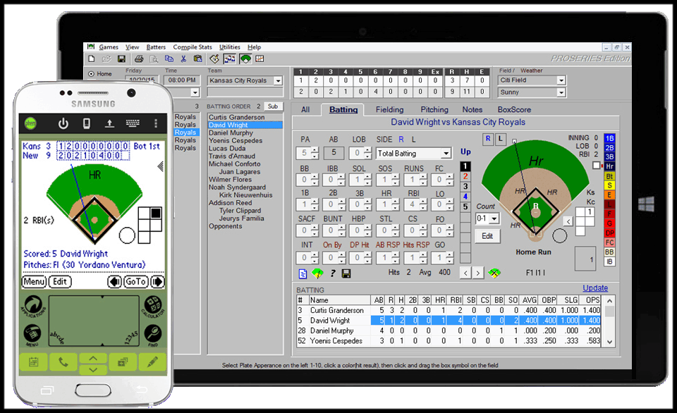Click the blue notes document icon below stats
Screen dimensions: 677x413
tap(303, 273)
